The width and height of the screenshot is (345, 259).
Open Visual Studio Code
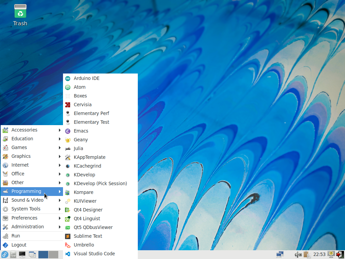click(100, 254)
